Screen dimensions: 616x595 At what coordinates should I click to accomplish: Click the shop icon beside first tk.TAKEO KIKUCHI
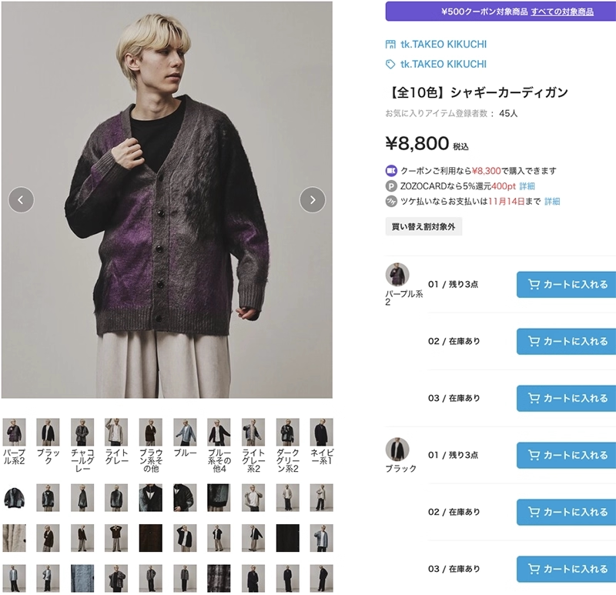coord(390,45)
